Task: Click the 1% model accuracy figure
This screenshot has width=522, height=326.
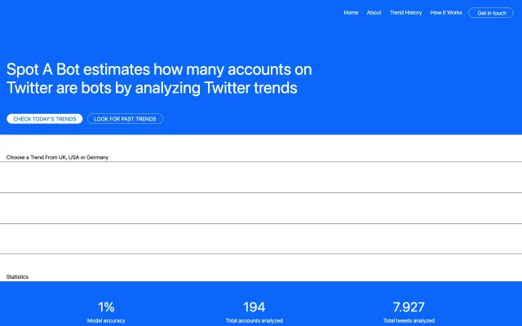Action: tap(106, 306)
